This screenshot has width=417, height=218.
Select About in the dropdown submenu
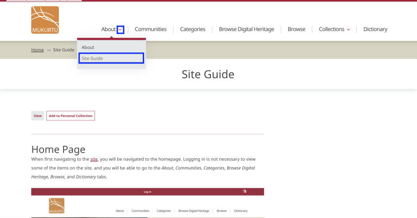(88, 47)
